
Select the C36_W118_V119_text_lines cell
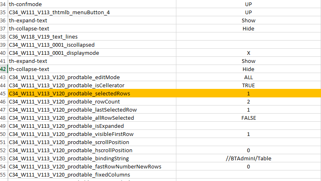92,37
